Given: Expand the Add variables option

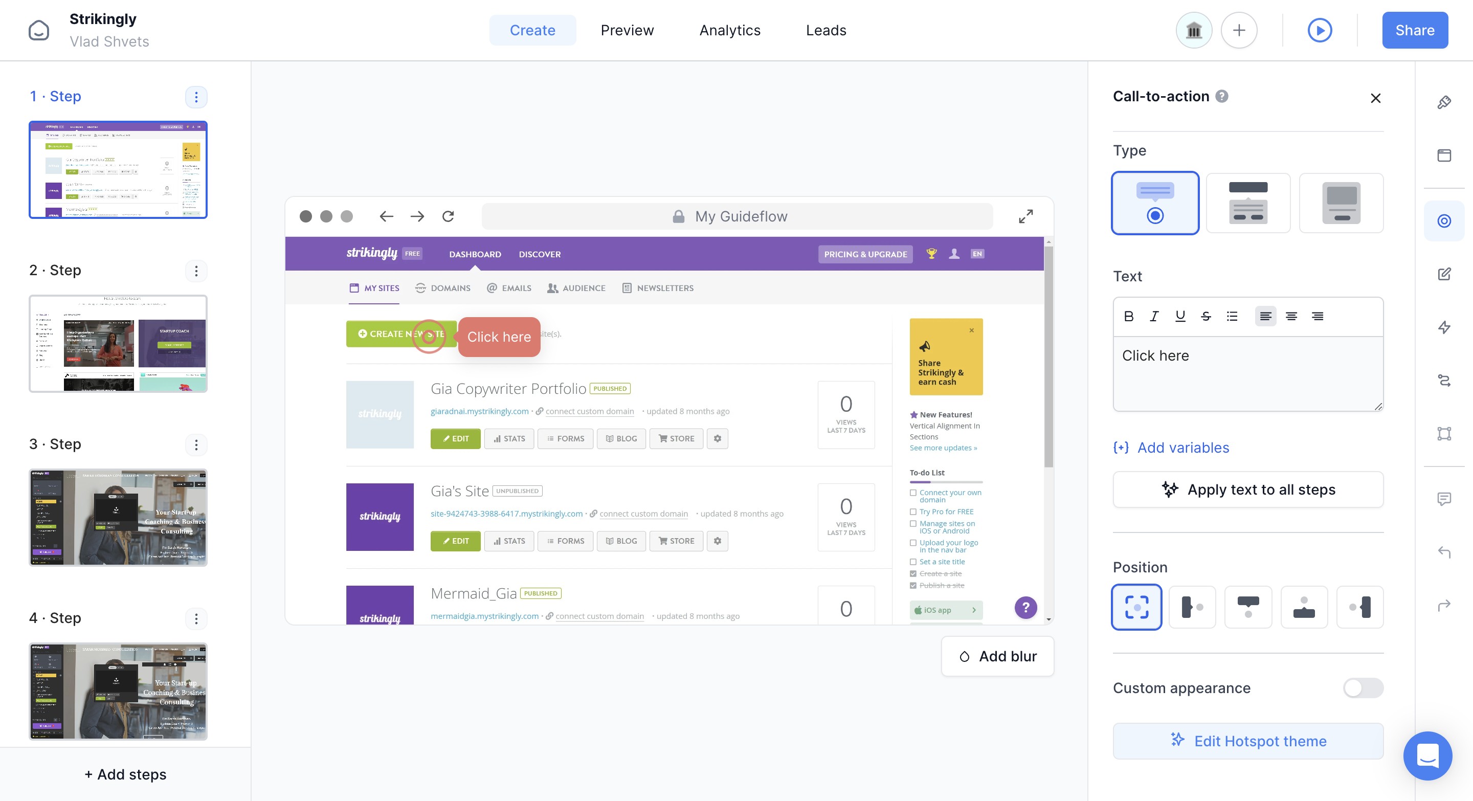Looking at the screenshot, I should 1171,448.
